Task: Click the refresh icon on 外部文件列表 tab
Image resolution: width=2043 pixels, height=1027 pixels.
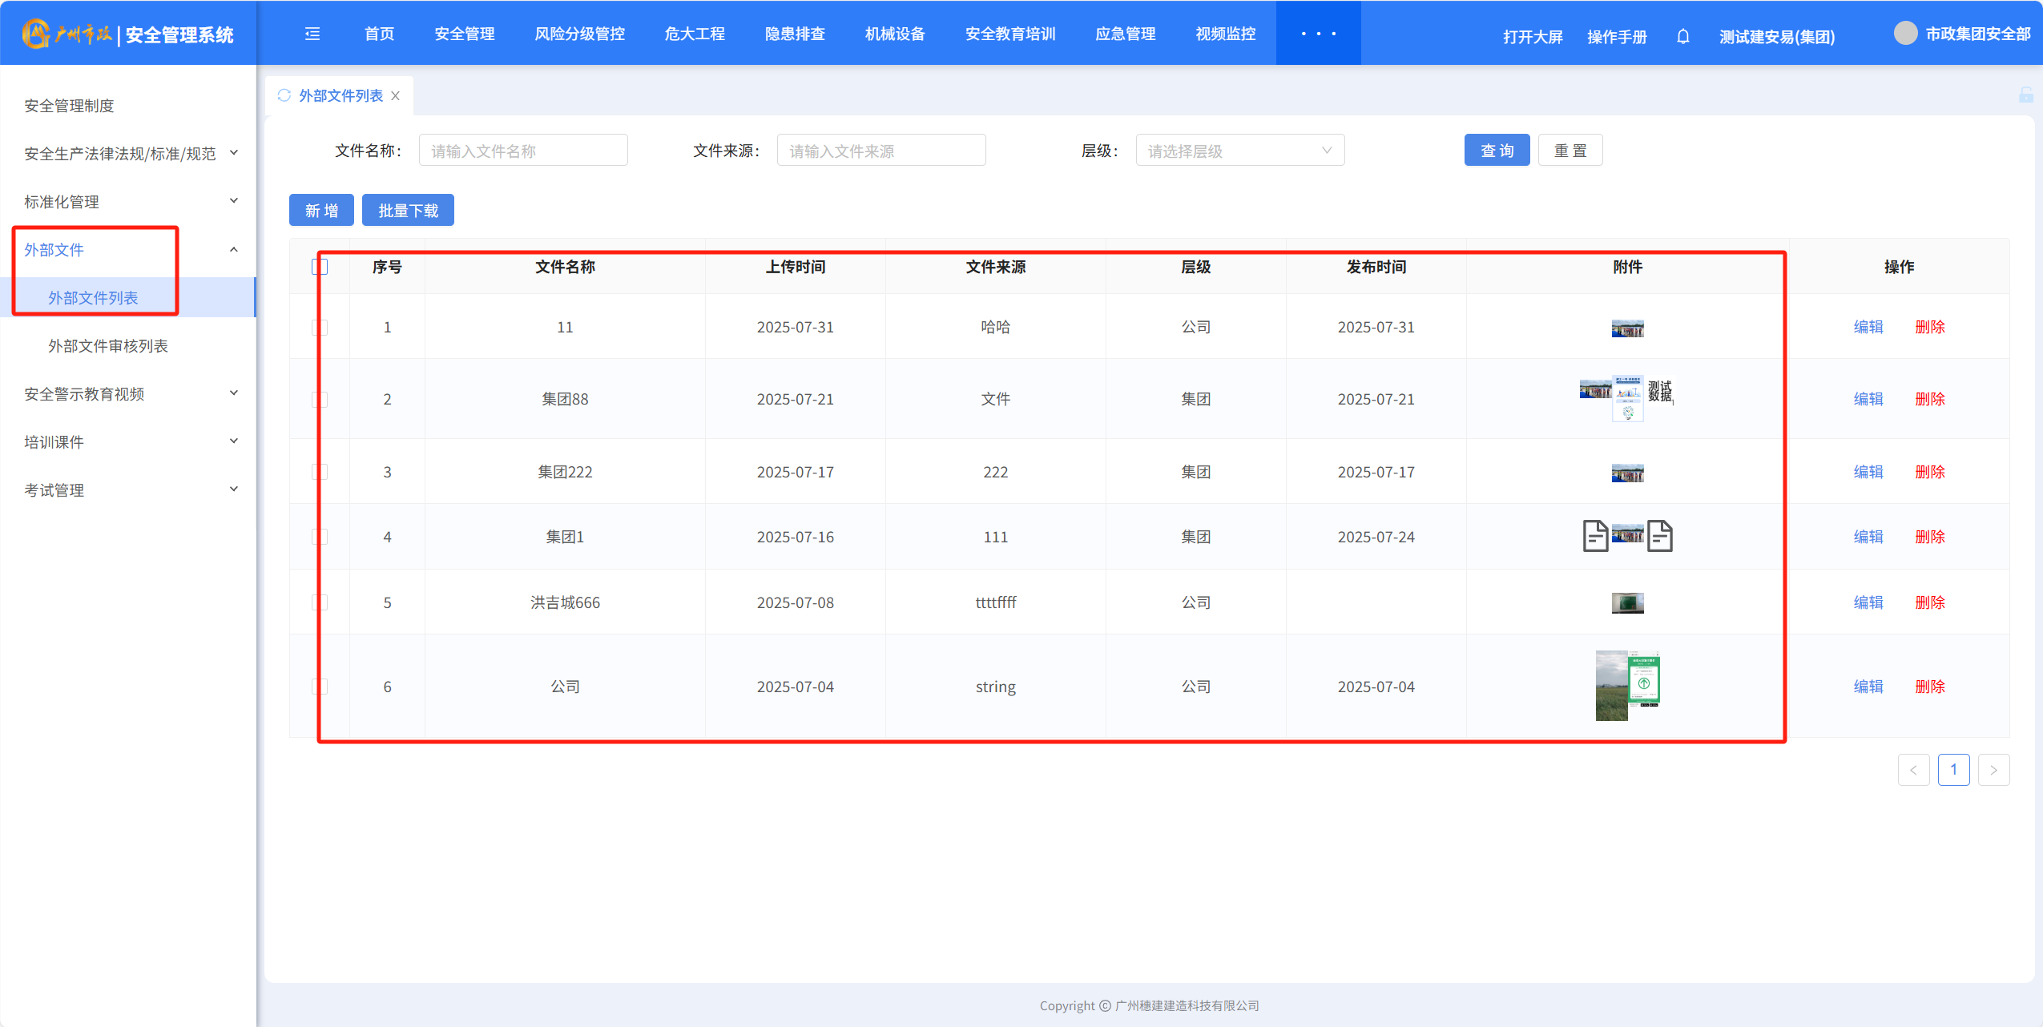Action: (284, 95)
